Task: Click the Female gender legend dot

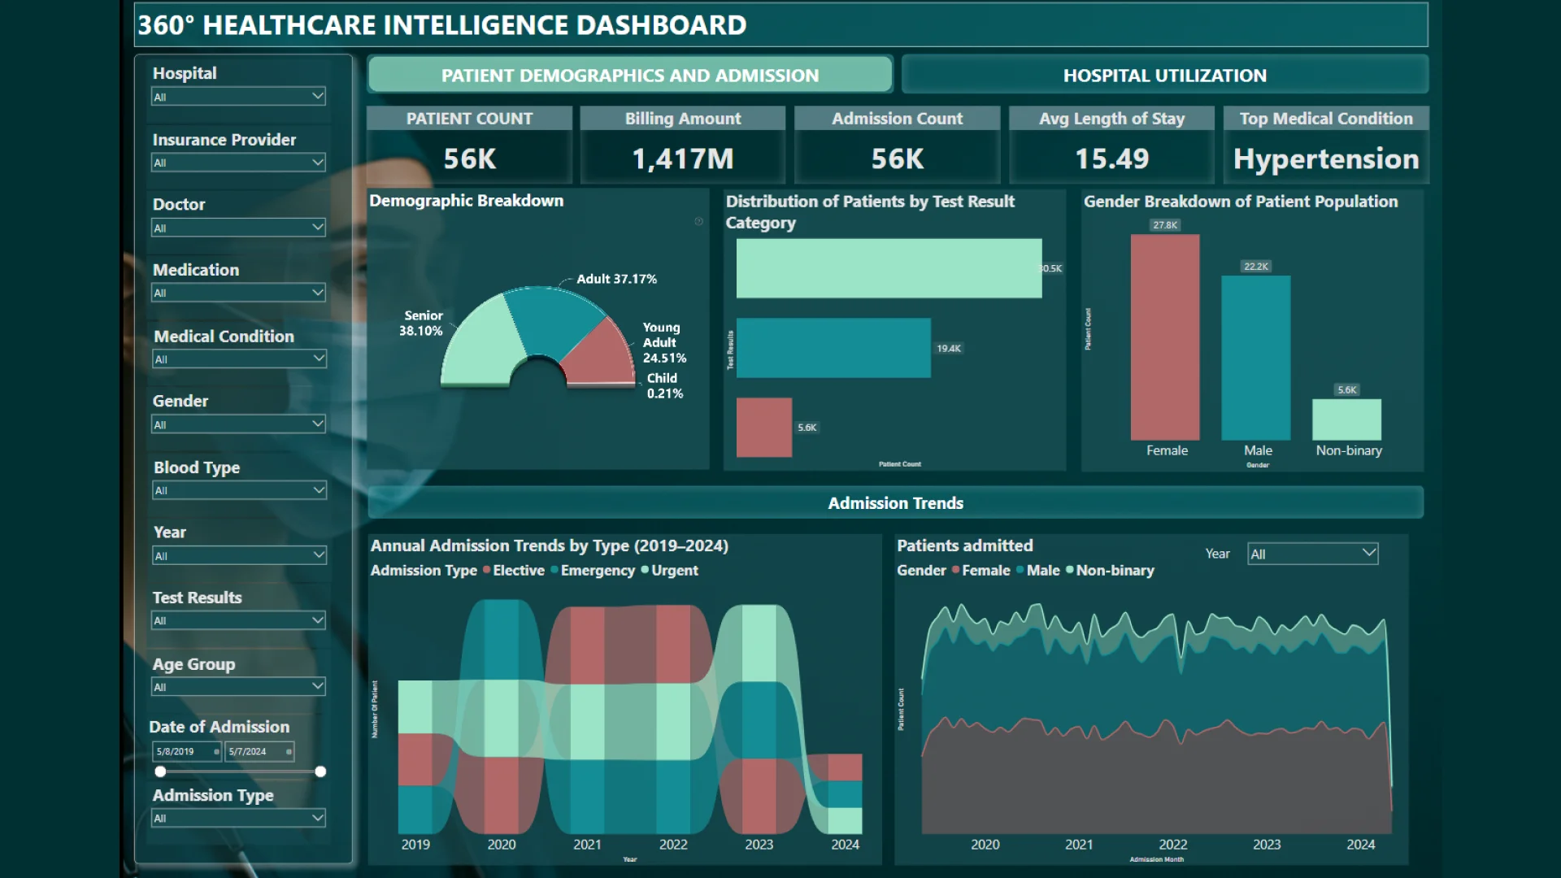Action: 956,570
